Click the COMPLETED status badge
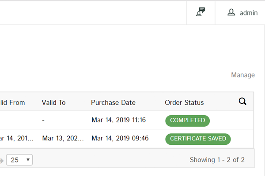This screenshot has width=265, height=176. 187,120
